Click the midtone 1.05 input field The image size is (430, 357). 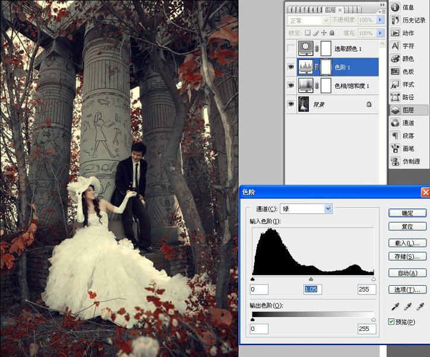(x=312, y=289)
